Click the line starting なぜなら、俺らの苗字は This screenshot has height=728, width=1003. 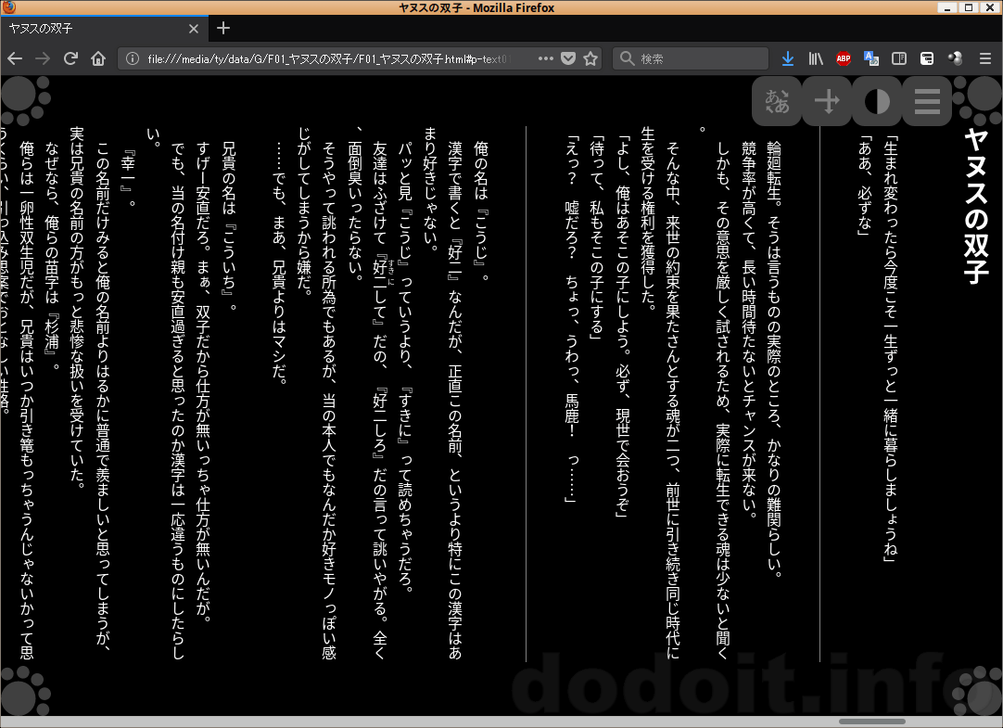click(52, 258)
